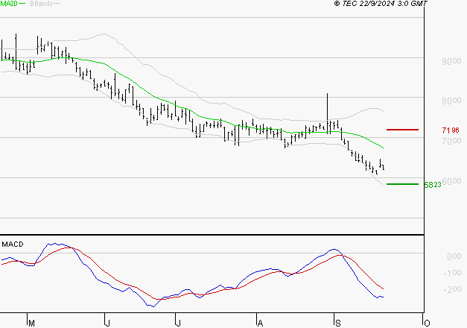The image size is (467, 328).
Task: Click the 8000 price axis label
Action: (451, 101)
